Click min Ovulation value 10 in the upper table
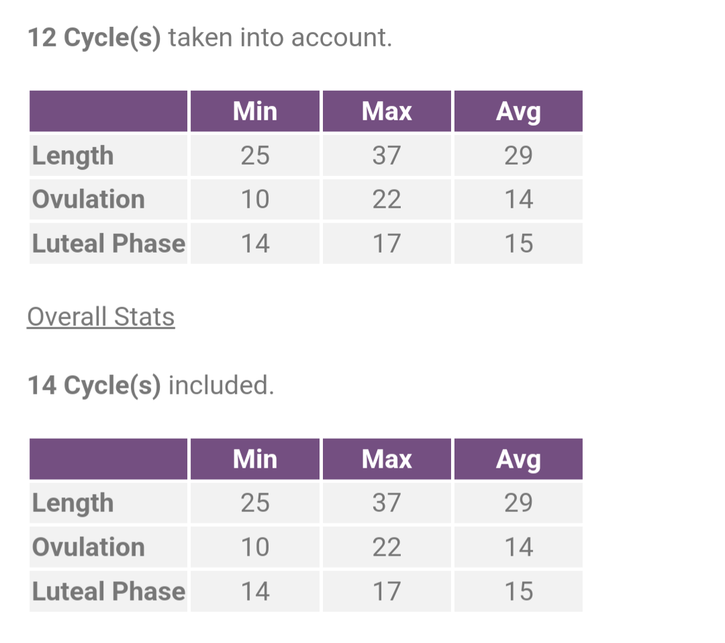Image resolution: width=725 pixels, height=643 pixels. 255,200
